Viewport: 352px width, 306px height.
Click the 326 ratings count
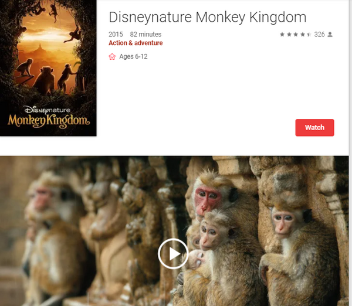click(x=319, y=35)
